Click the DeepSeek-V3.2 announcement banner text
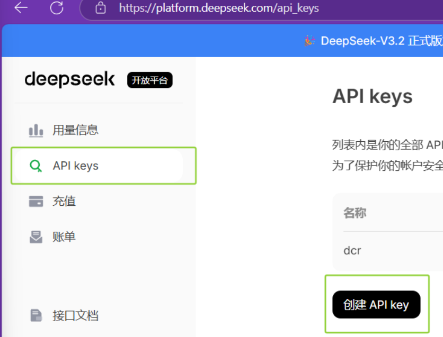Viewport: 443px width, 337px height. [382, 41]
